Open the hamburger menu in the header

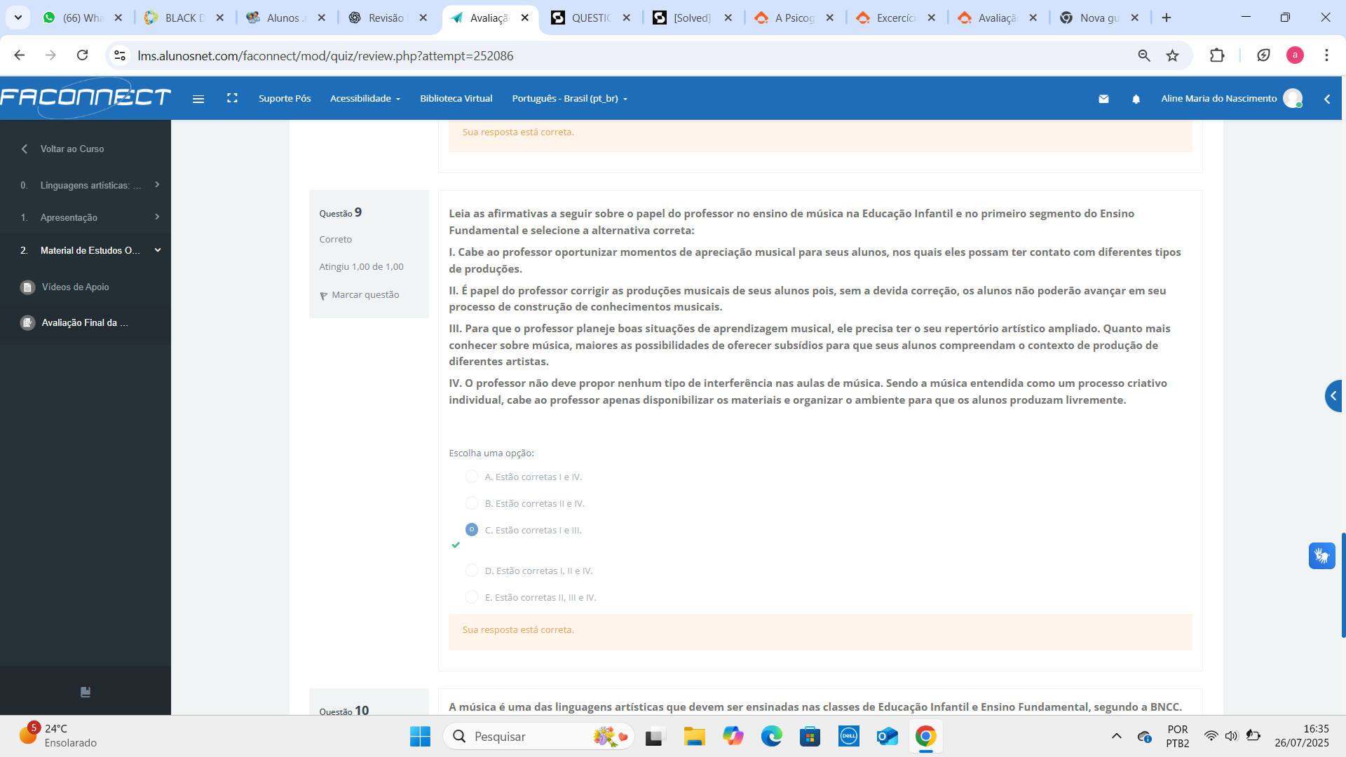click(198, 99)
